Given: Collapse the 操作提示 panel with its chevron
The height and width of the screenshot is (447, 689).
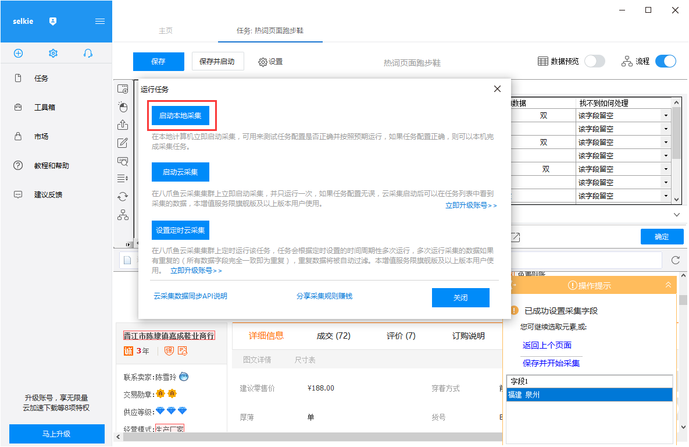Looking at the screenshot, I should click(x=668, y=285).
